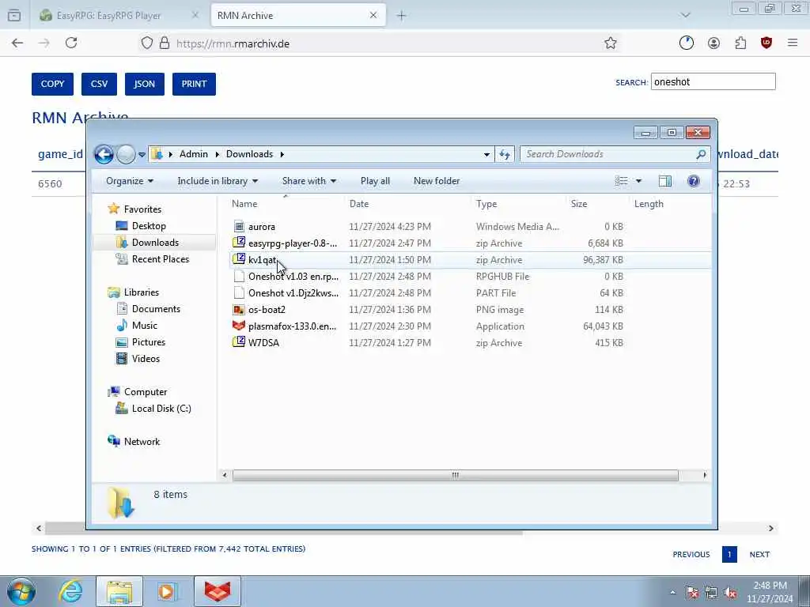
Task: Bookmark the page with the star icon
Action: (611, 43)
